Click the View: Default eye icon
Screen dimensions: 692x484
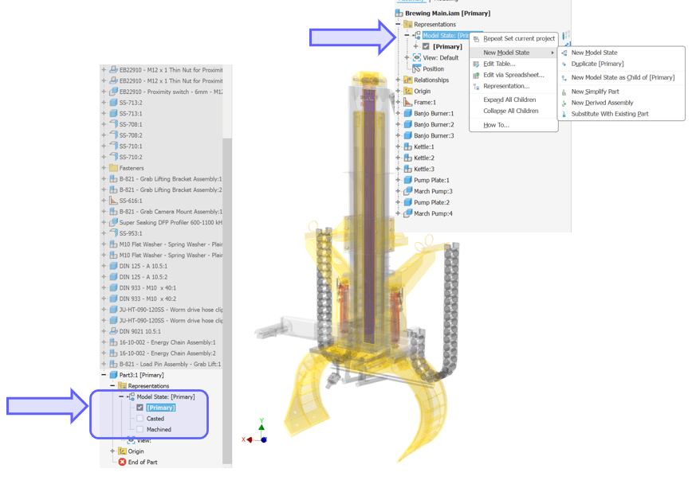[x=416, y=58]
